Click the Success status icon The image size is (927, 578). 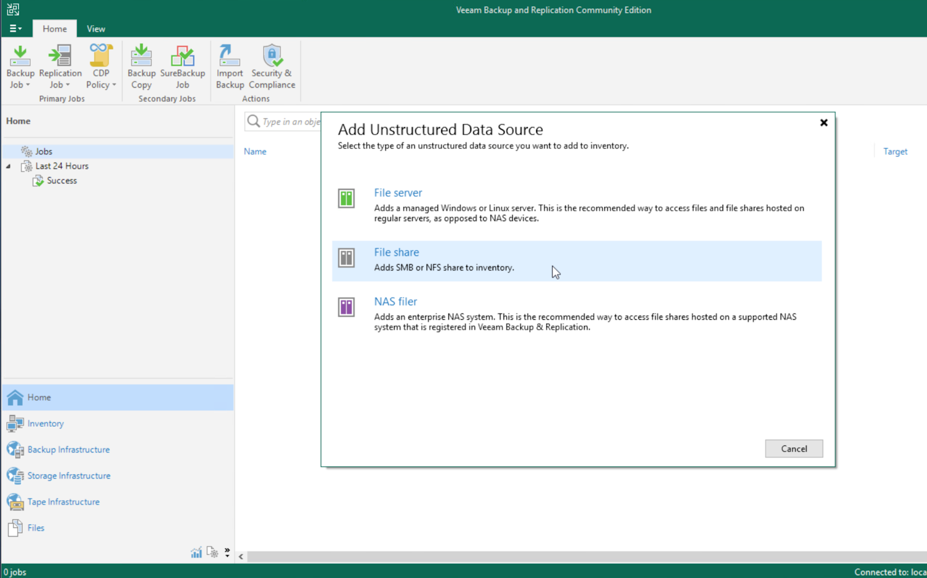pyautogui.click(x=38, y=181)
